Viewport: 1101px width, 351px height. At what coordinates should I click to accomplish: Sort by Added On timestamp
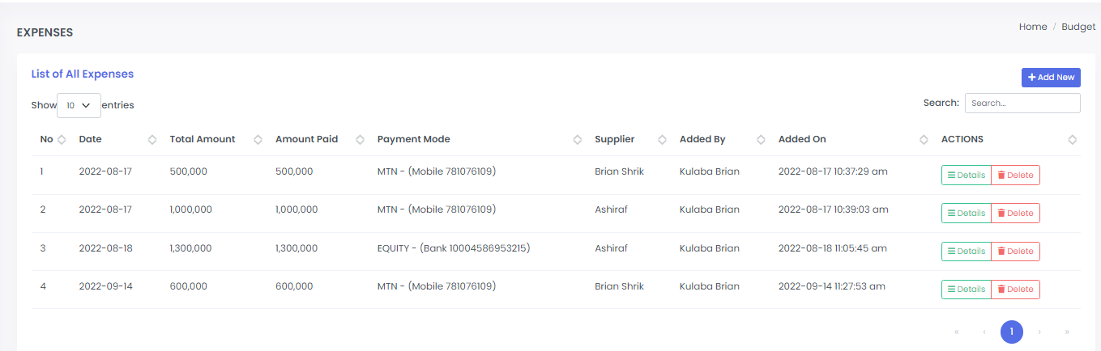pos(924,140)
